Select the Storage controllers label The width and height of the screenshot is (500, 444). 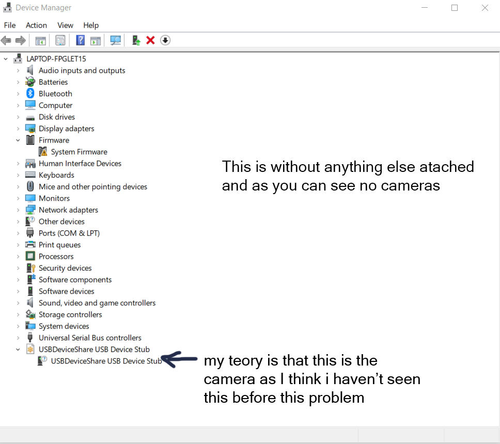coord(70,314)
